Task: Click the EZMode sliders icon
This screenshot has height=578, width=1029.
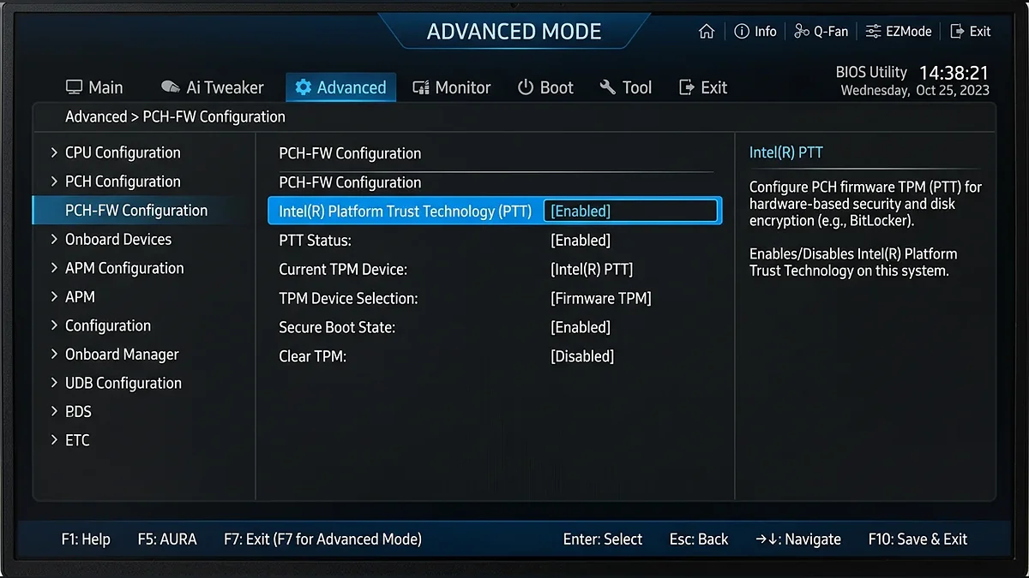Action: pos(873,32)
